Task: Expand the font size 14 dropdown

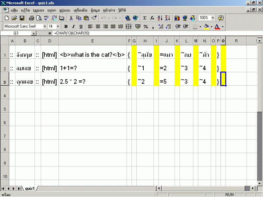Action: (58, 26)
